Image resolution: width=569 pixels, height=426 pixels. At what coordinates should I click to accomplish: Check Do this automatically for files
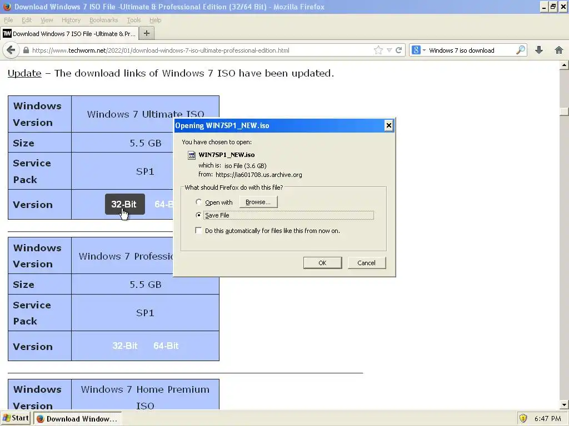pos(198,230)
